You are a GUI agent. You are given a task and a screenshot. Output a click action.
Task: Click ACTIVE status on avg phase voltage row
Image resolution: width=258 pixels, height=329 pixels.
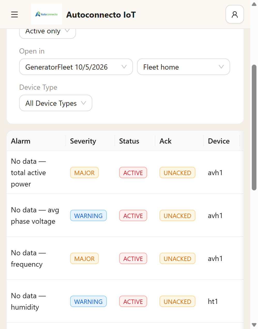(133, 215)
